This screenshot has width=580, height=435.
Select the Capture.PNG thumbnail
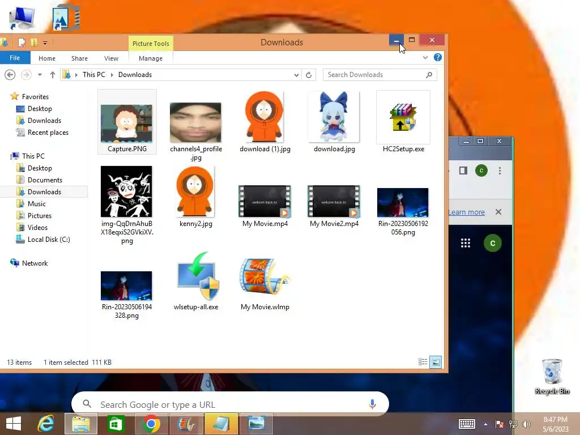coord(126,123)
